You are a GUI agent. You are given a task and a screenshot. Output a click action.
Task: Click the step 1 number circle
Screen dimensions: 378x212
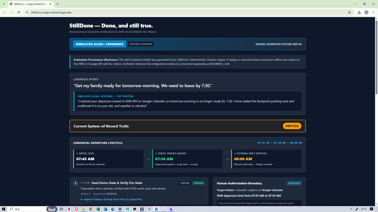click(76, 183)
